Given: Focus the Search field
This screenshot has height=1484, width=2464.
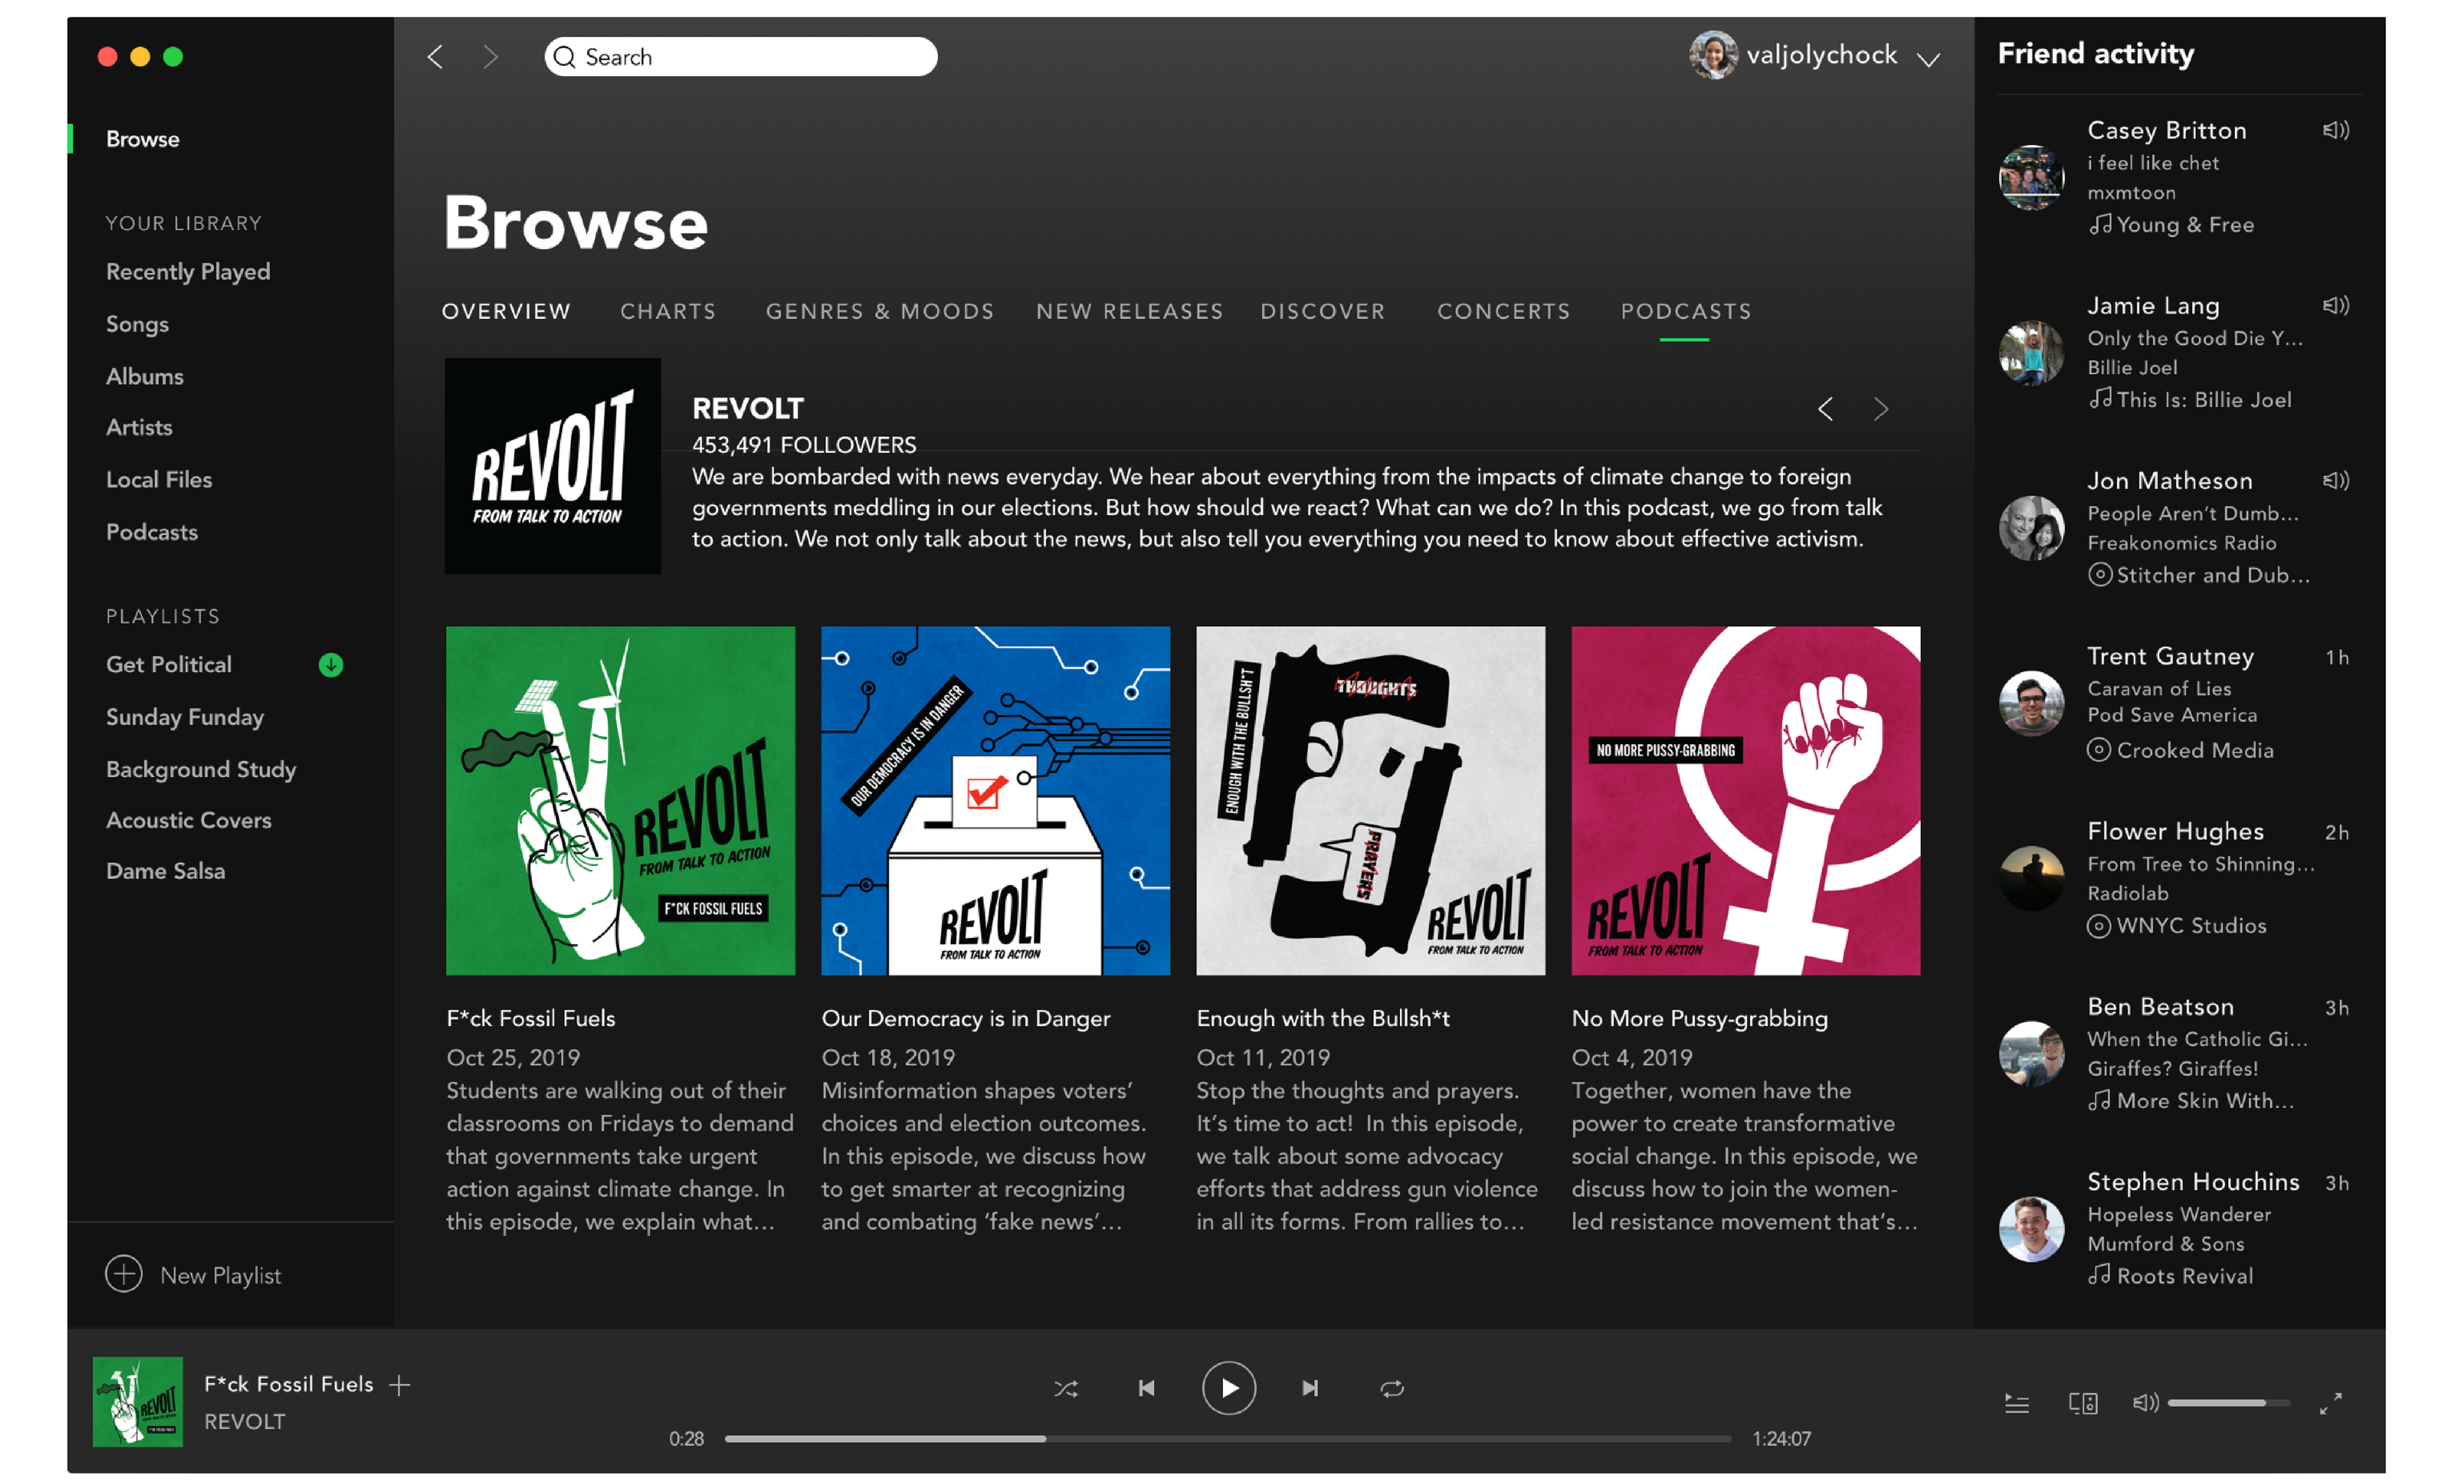Looking at the screenshot, I should [x=741, y=57].
